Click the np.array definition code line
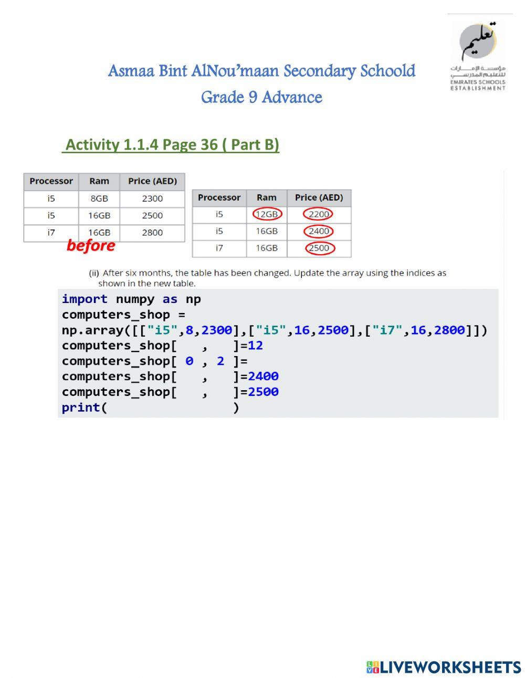 275,330
